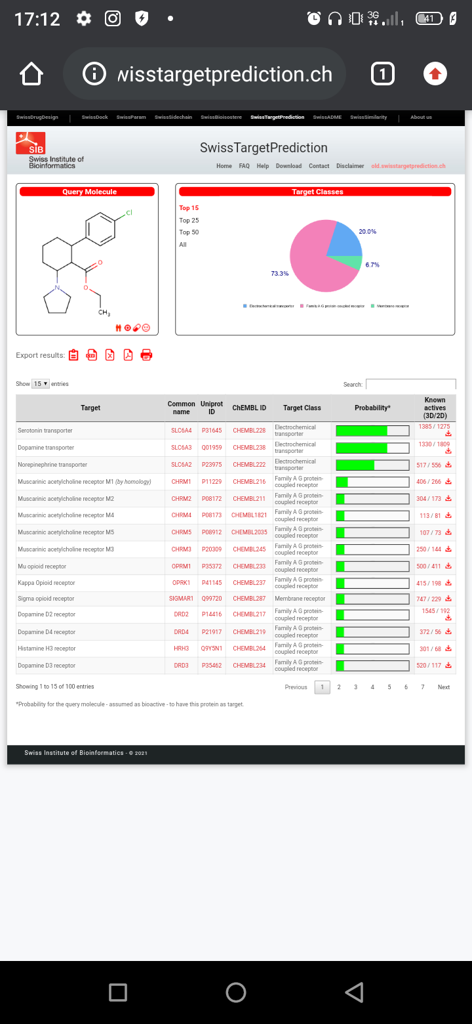Open SwissDrugDesign in top navigation
472x1024 pixels.
pos(37,117)
